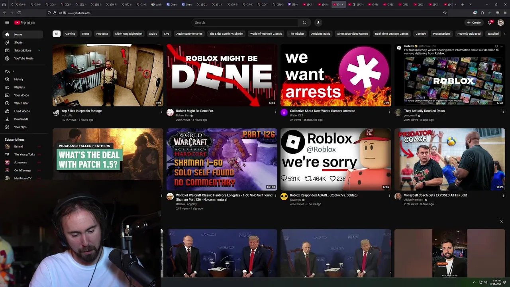Open Aztecross subscription
This screenshot has height=287, width=510.
click(22, 162)
